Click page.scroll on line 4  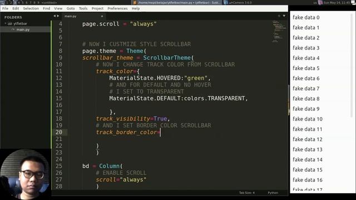pos(101,24)
